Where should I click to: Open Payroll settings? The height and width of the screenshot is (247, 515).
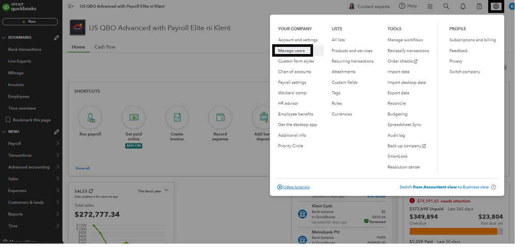(x=292, y=83)
